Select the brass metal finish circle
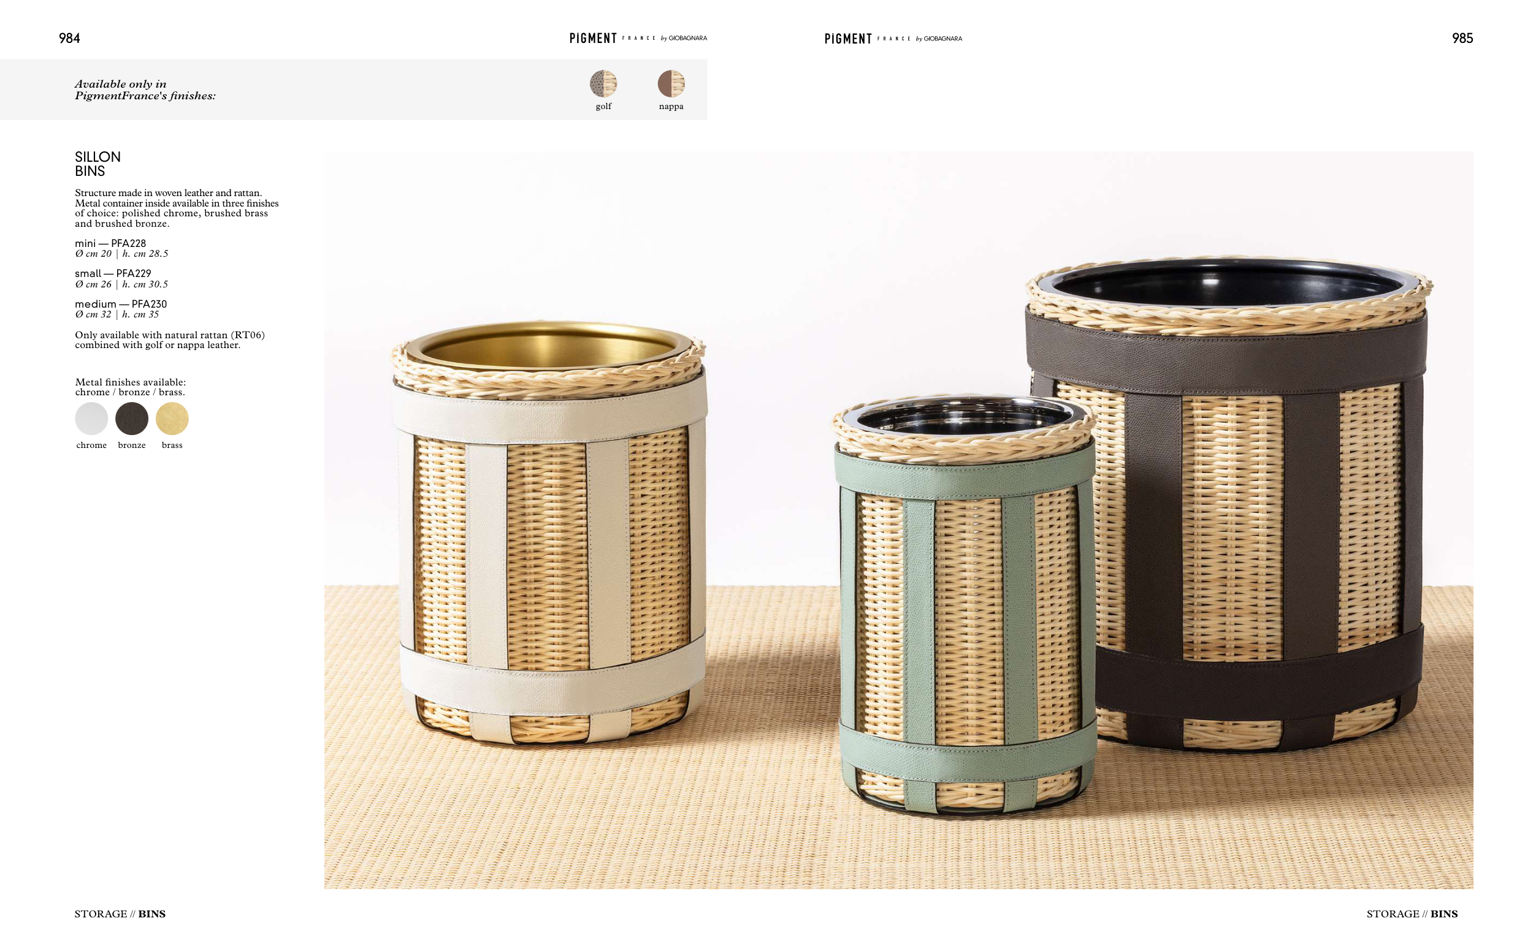 click(x=172, y=418)
